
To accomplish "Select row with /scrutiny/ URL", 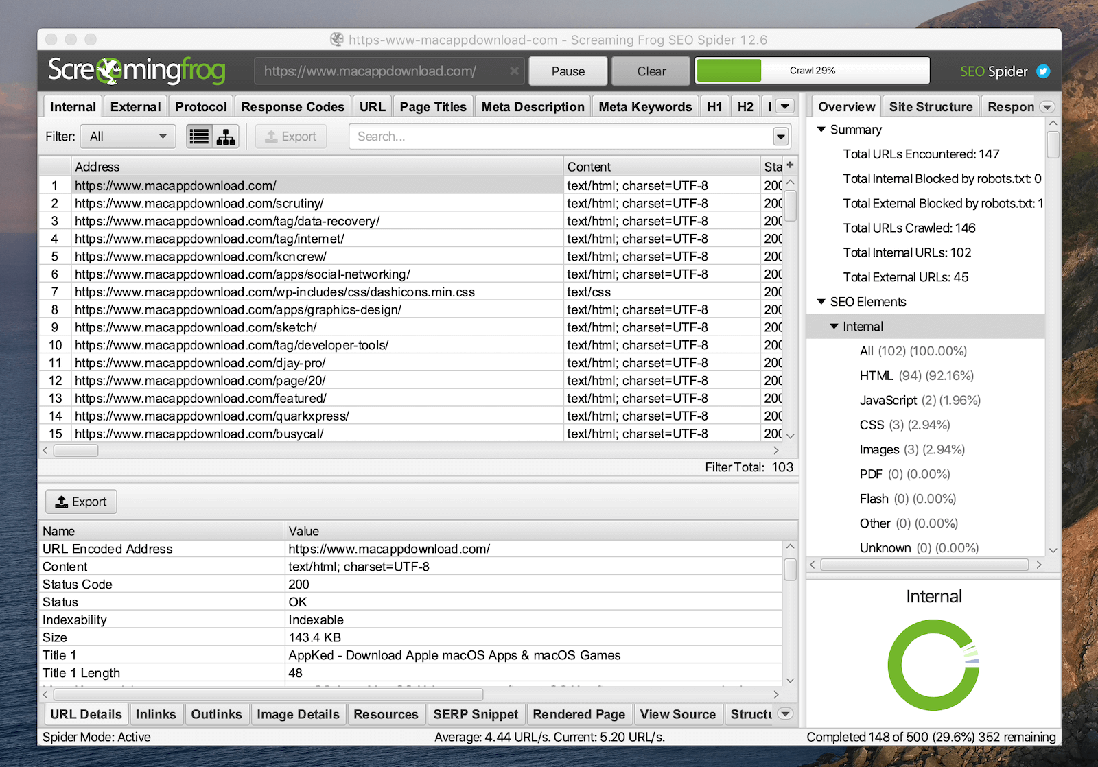I will [410, 203].
